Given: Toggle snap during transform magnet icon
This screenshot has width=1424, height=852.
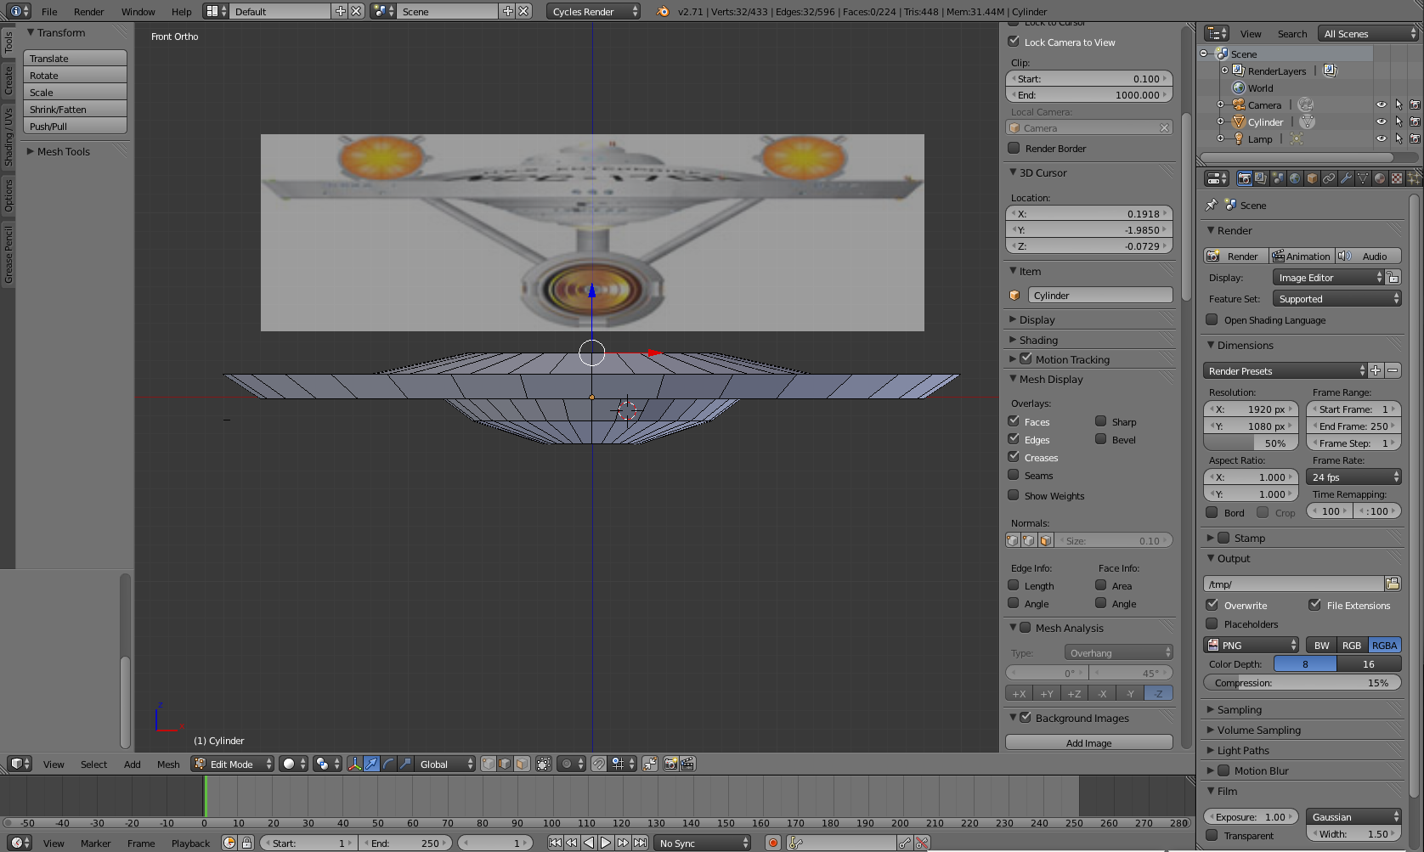Looking at the screenshot, I should [599, 764].
